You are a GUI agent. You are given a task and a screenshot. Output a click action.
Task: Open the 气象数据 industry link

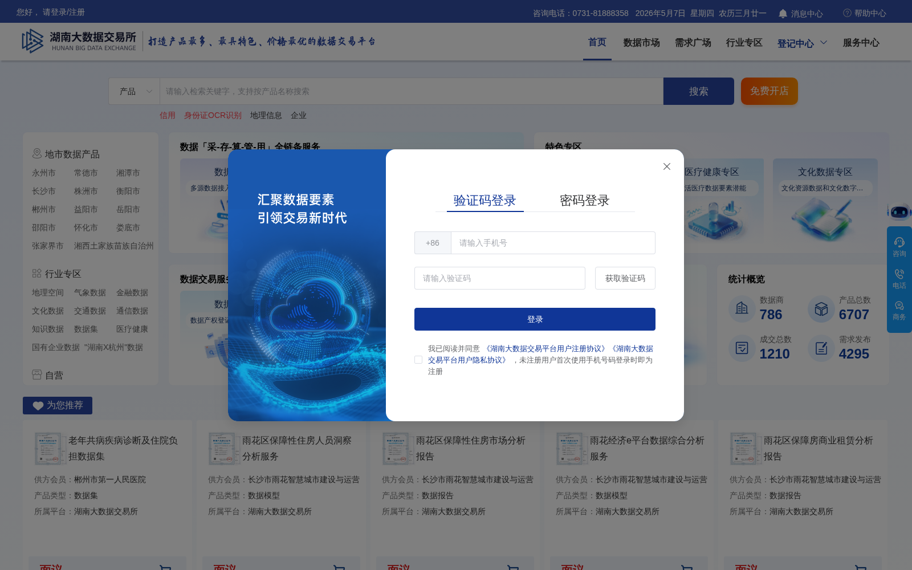90,292
